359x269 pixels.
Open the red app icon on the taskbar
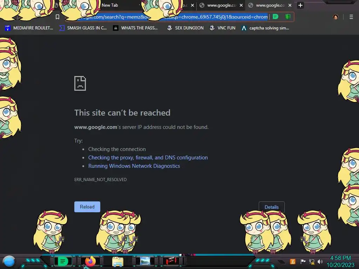[x=171, y=261]
